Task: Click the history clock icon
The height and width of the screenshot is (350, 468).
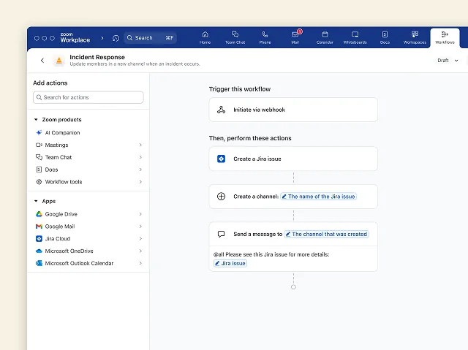Action: 116,38
